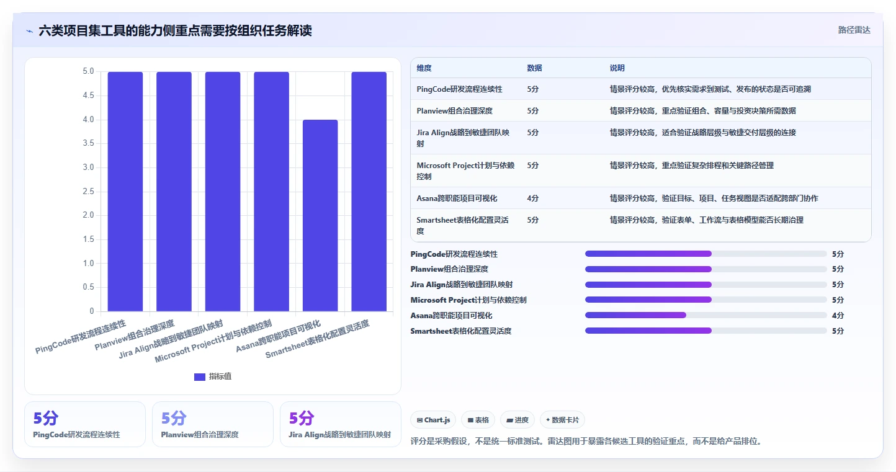Viewport: 896px width, 472px height.
Task: Click the PingCode研发流程连续性 progress bar
Action: pyautogui.click(x=706, y=254)
